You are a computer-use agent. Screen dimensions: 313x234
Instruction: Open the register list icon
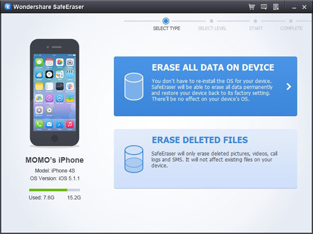coord(276,7)
